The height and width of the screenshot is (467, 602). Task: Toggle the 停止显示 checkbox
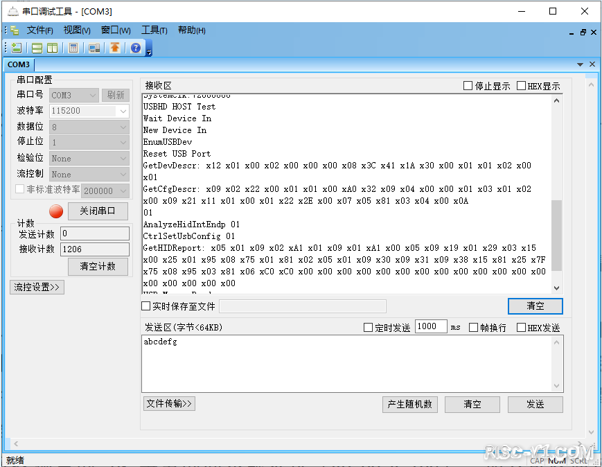(468, 86)
